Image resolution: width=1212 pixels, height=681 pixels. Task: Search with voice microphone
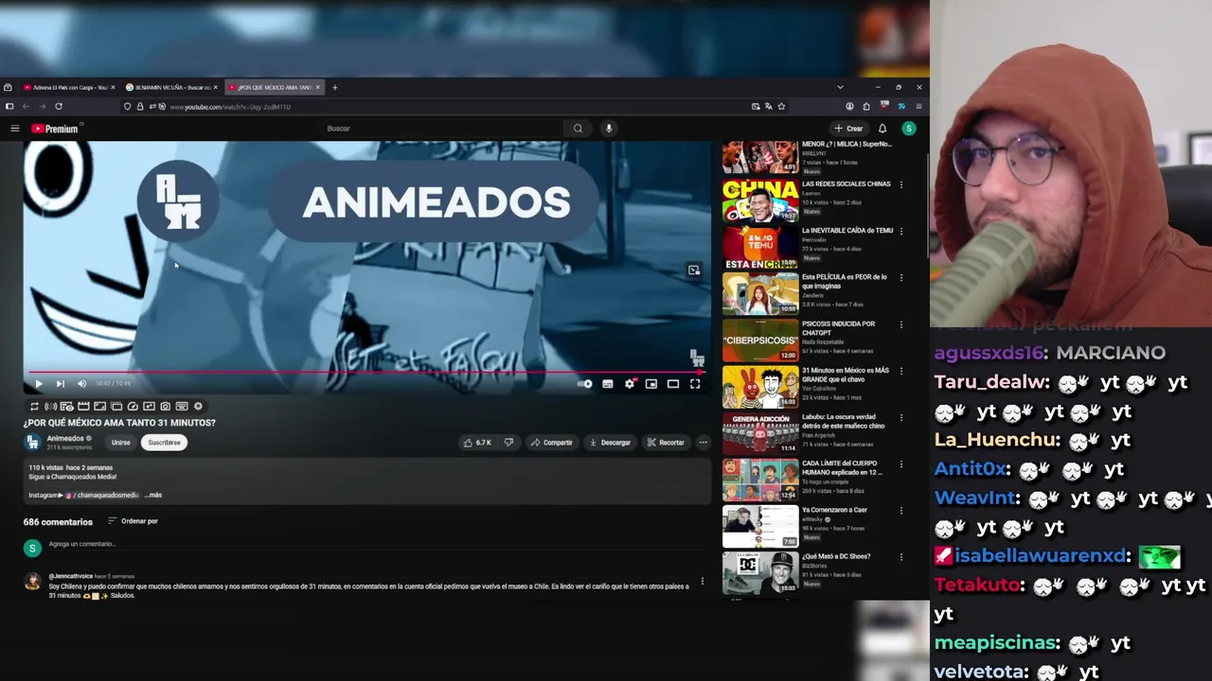click(609, 129)
